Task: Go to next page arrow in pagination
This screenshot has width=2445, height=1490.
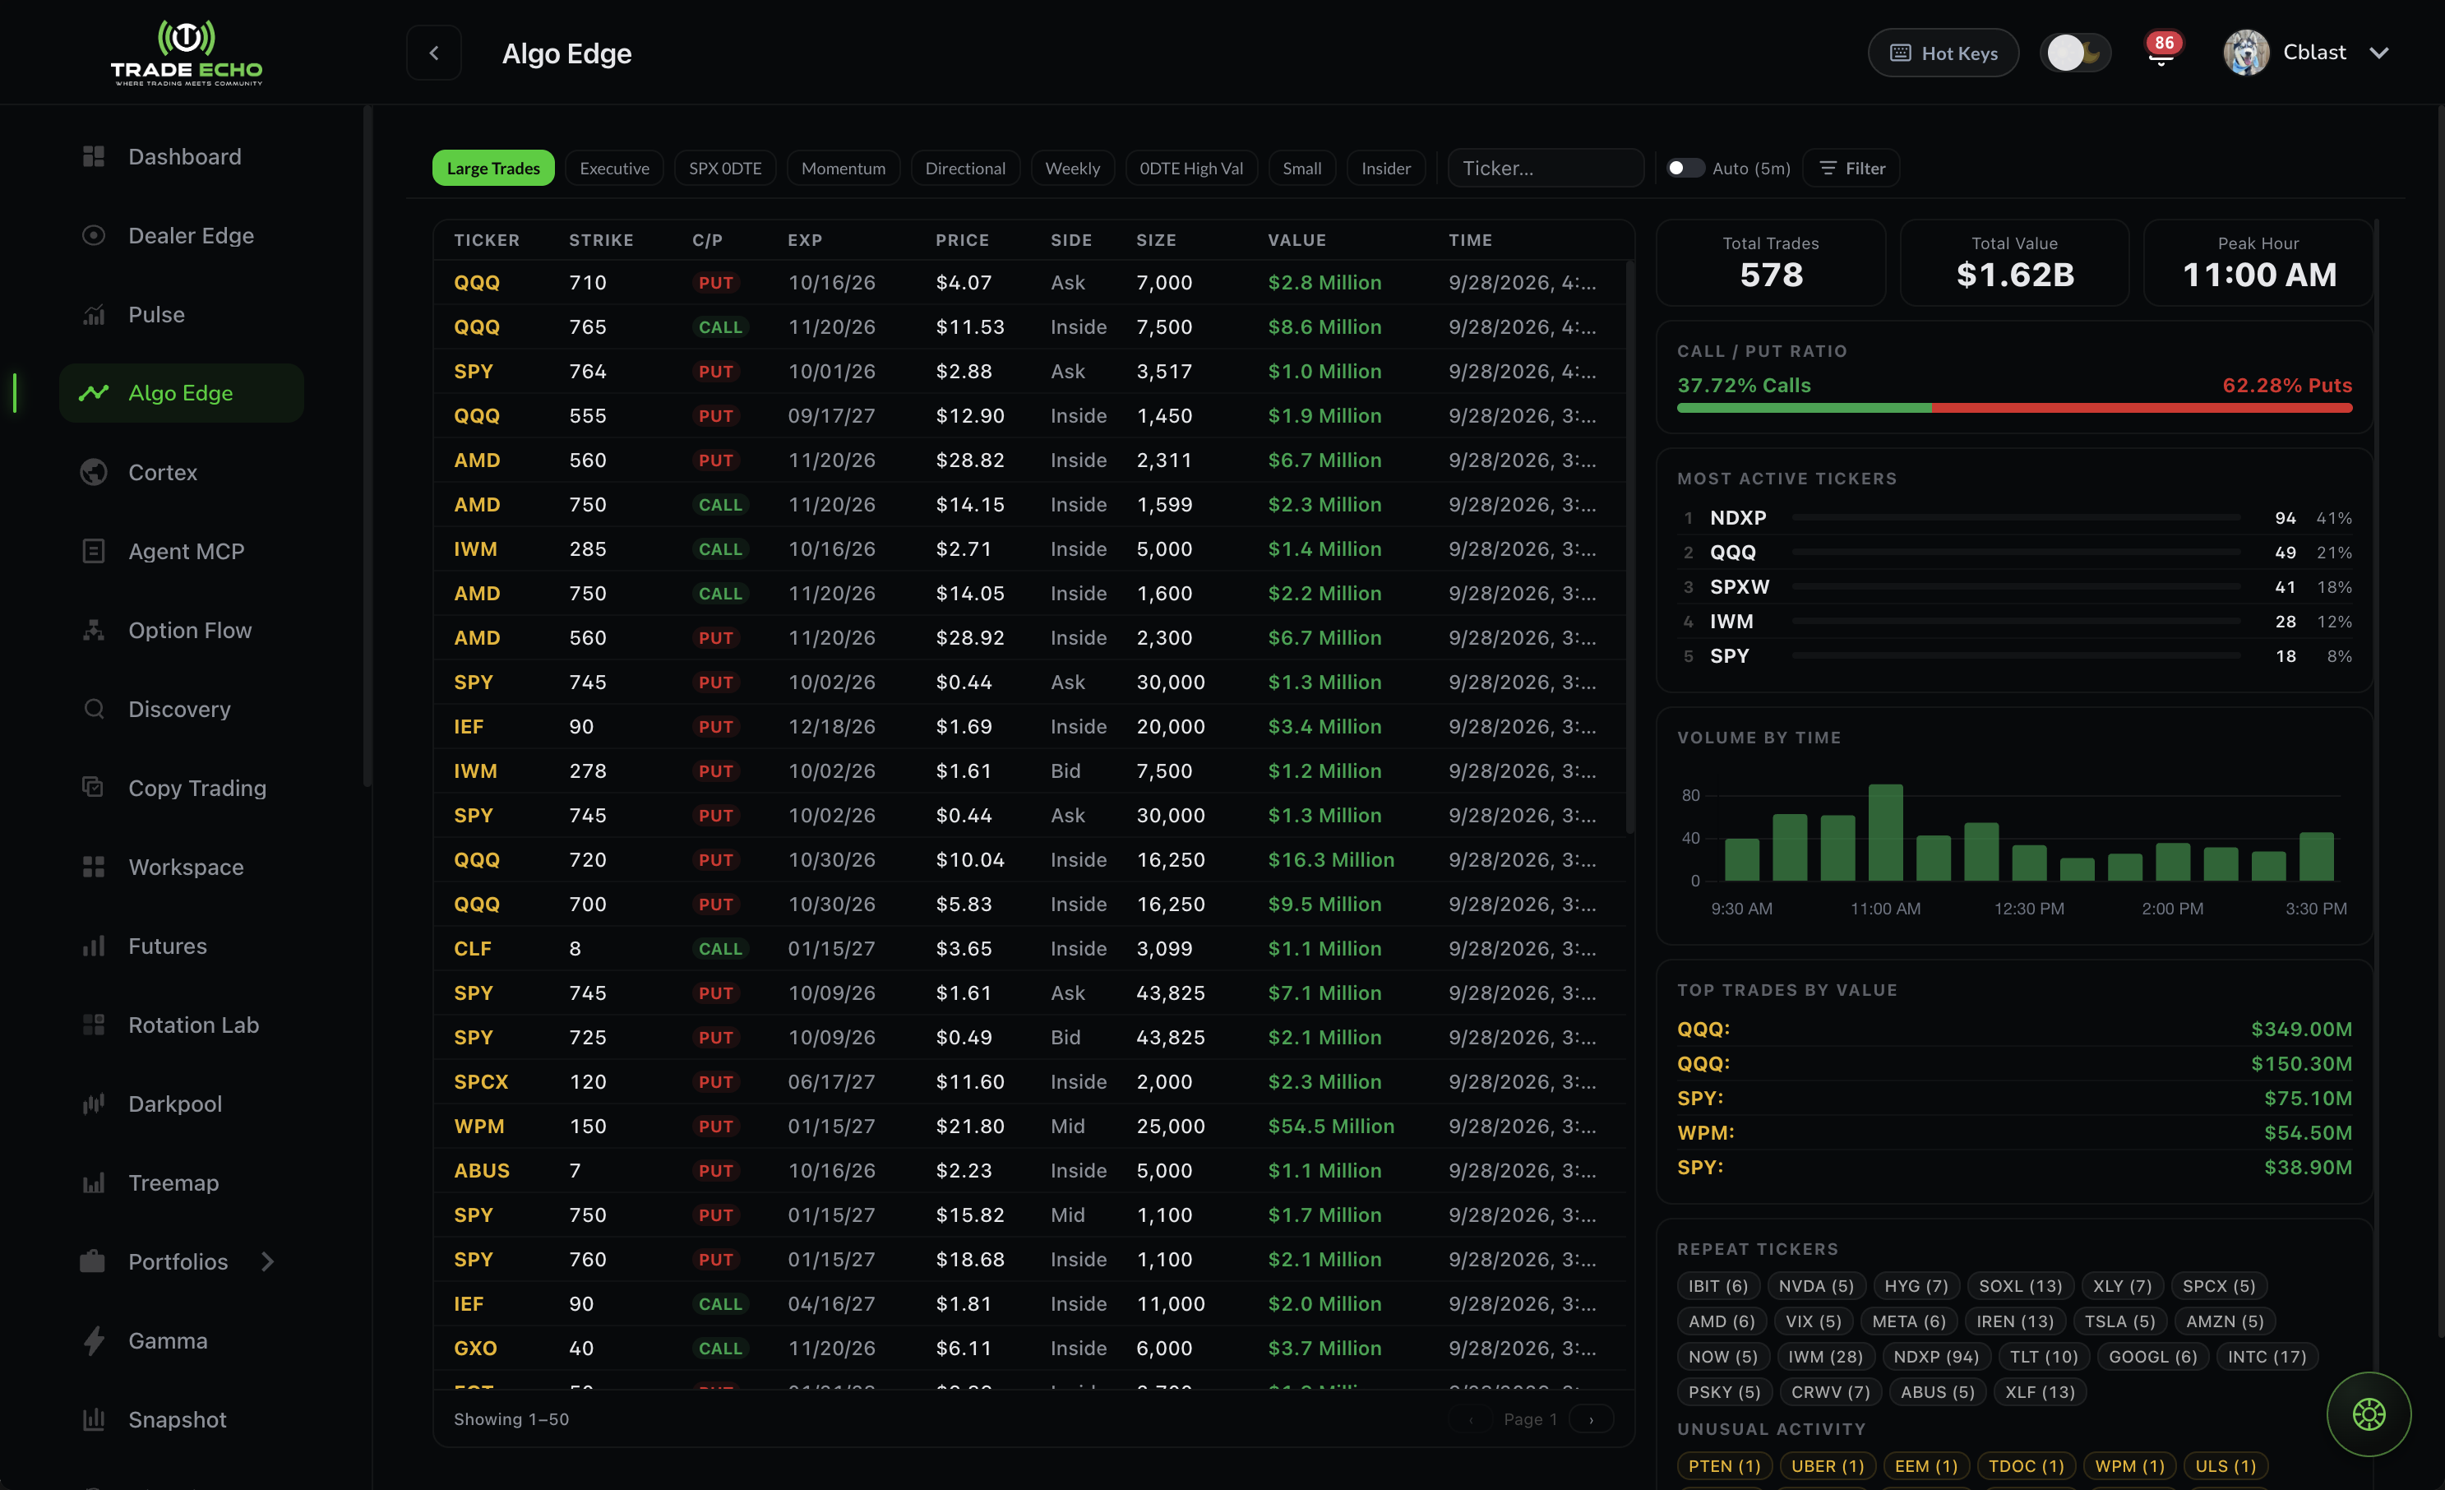Action: [x=1592, y=1419]
